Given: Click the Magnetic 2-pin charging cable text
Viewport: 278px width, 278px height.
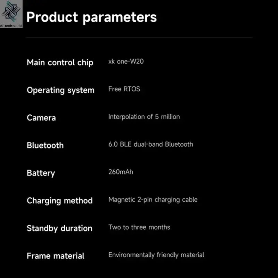Looking at the screenshot, I should click(153, 199).
